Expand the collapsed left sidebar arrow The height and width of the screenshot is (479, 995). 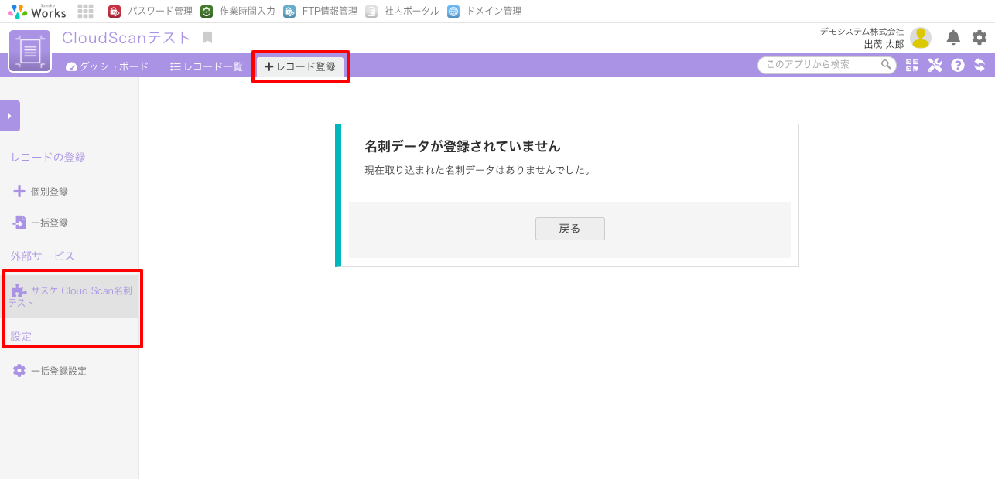pos(9,114)
